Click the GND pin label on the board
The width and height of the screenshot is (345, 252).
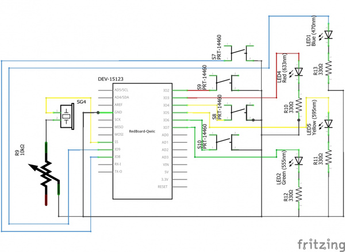[x=118, y=113]
